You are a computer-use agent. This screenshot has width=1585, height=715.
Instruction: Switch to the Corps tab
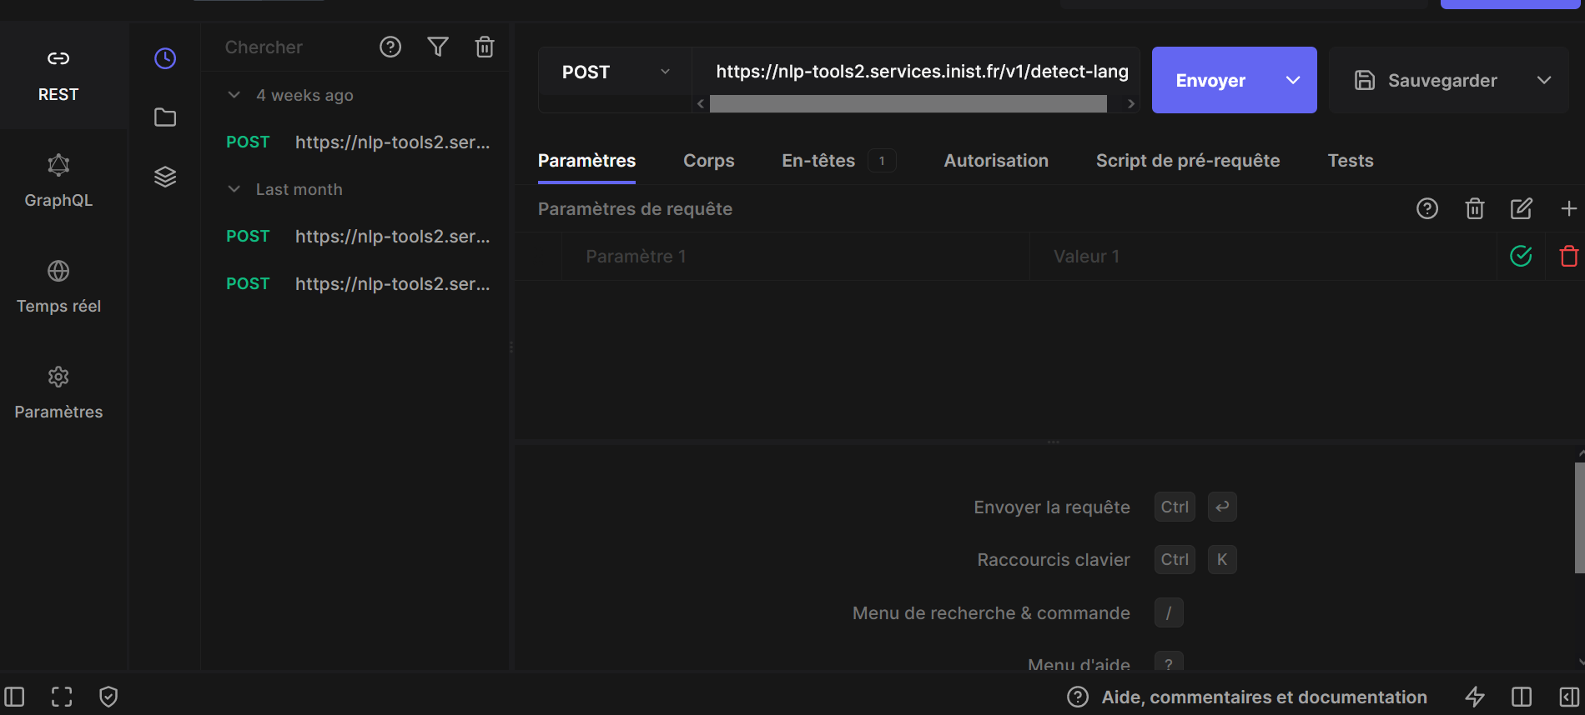708,161
